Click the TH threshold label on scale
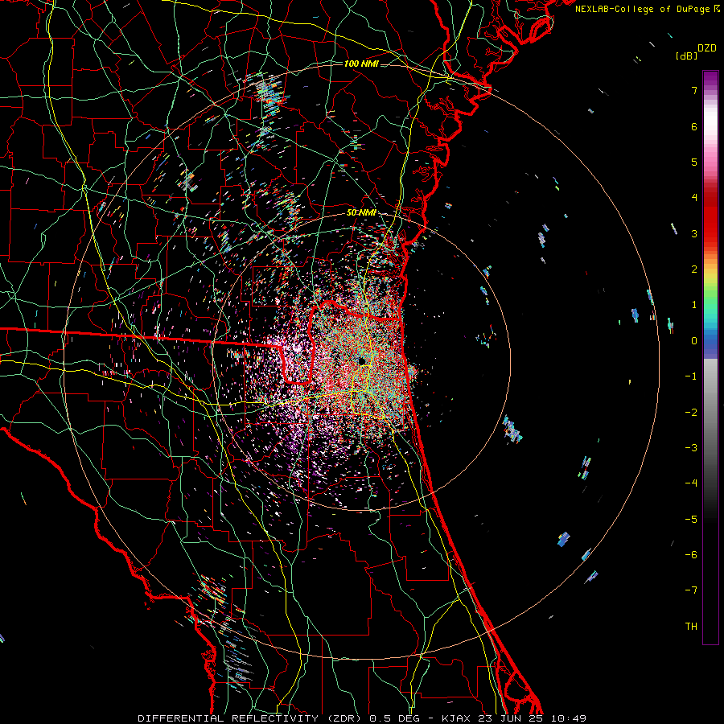The width and height of the screenshot is (724, 724). click(691, 627)
